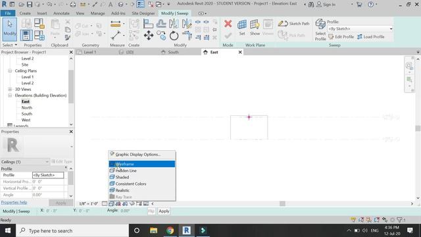This screenshot has height=237, width=421.
Task: Open Chrome from the taskbar
Action: (x=170, y=230)
